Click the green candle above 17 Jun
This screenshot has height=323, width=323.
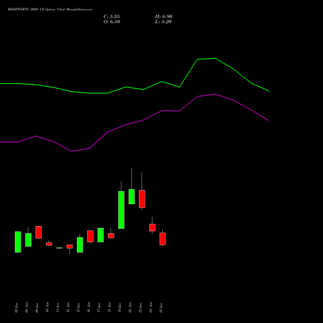click(x=101, y=235)
